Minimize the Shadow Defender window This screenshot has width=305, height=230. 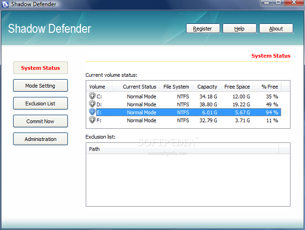coord(267,2)
